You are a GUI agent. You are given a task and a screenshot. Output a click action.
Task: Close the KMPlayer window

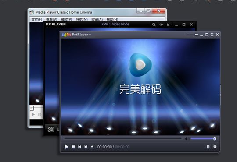(x=191, y=25)
